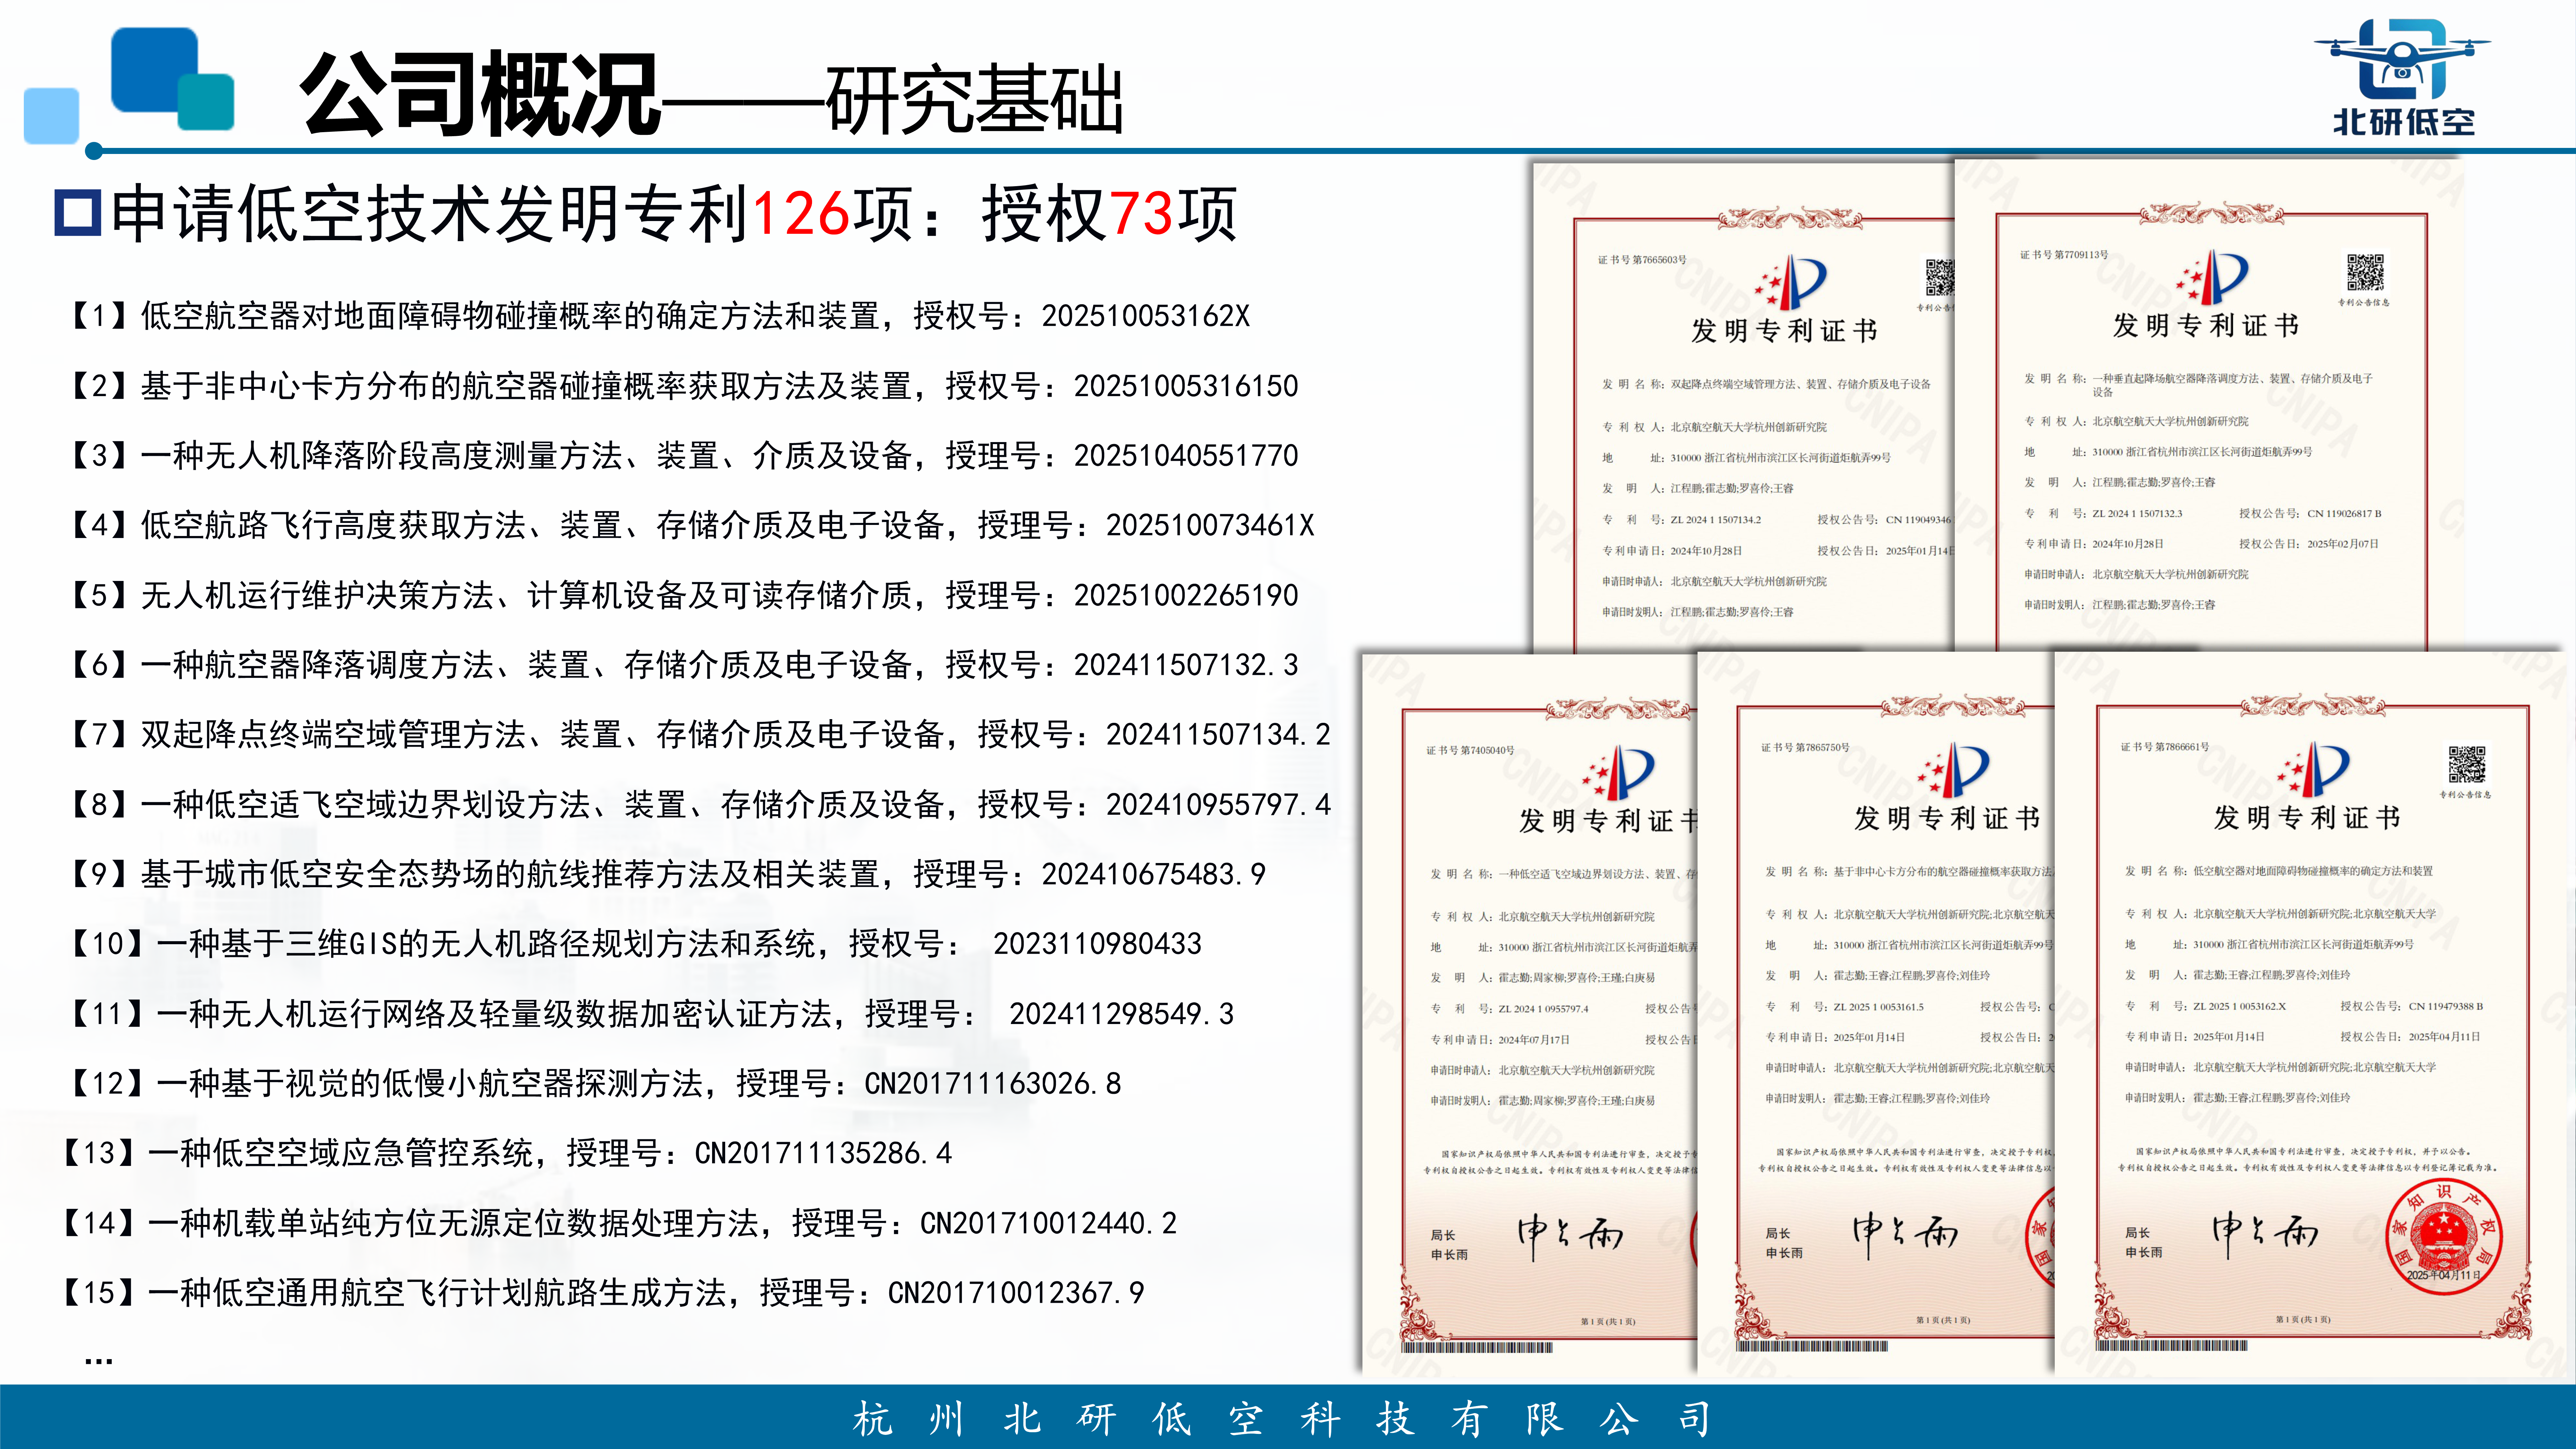Click barcode at bottom of certificate 第7865750号

tap(1812, 1346)
